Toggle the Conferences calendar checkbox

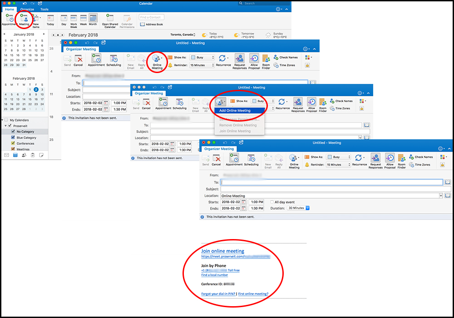point(13,143)
